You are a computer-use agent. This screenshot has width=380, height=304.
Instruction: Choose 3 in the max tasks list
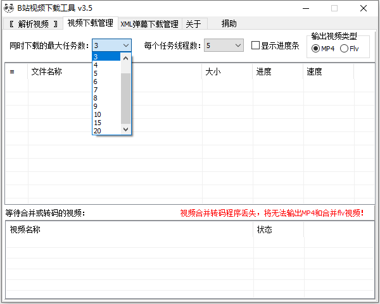(106, 57)
